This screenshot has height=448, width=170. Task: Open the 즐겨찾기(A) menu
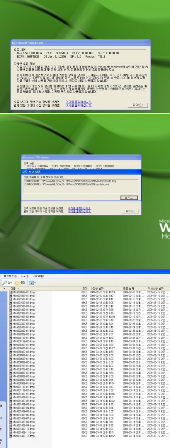pos(11,276)
